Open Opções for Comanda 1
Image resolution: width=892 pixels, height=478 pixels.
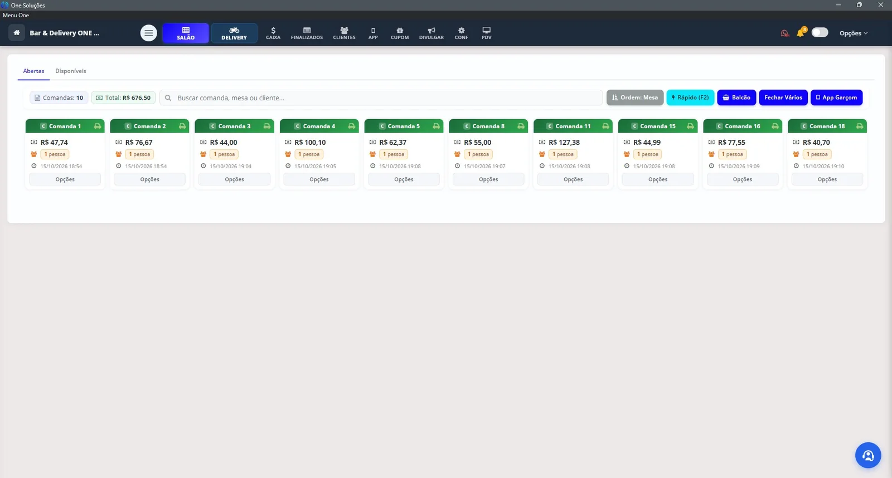pyautogui.click(x=65, y=179)
